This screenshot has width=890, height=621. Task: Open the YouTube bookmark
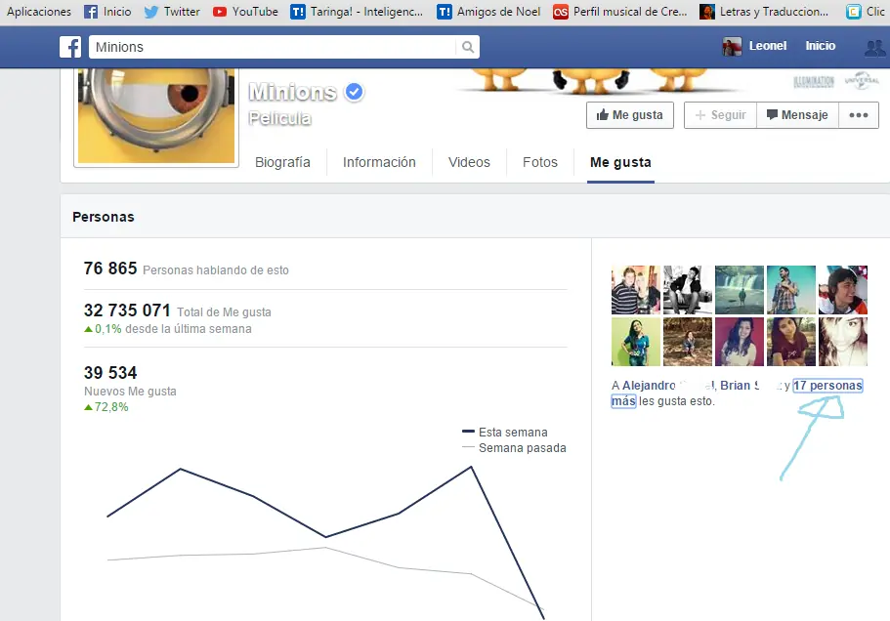coord(245,12)
